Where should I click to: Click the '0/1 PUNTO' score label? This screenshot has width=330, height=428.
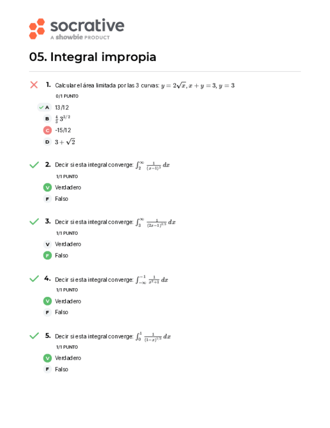point(67,96)
